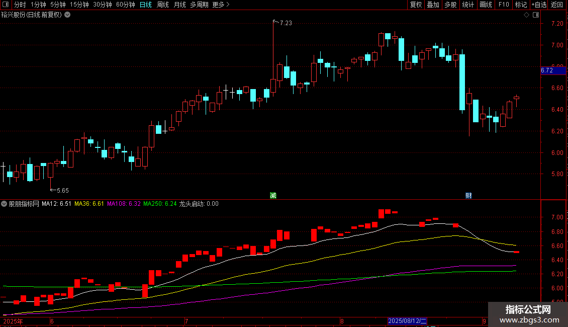Switch to the 分时 period tab
This screenshot has width=568, height=327.
[x=20, y=5]
